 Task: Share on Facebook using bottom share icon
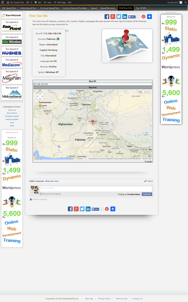(x=70, y=209)
